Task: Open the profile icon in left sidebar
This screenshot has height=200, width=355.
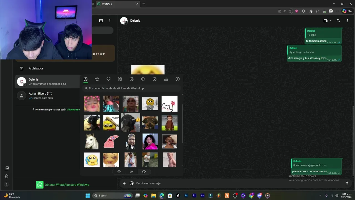Action: coord(7,184)
